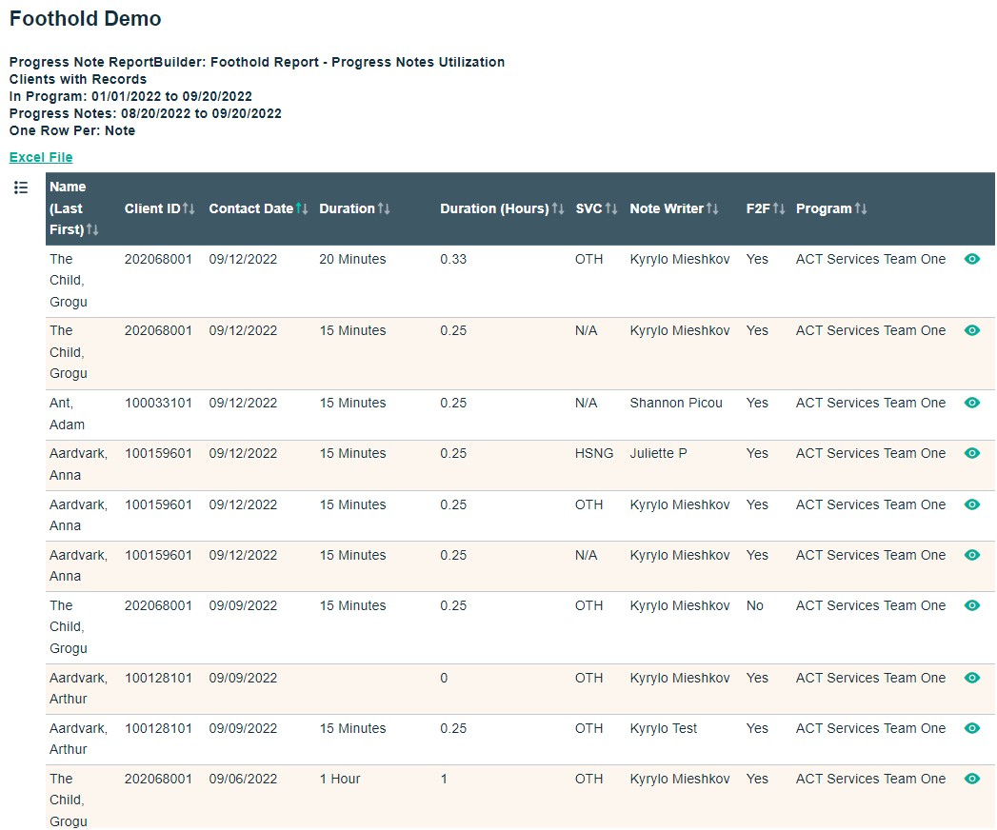The width and height of the screenshot is (997, 830).
Task: View note details for Ant, Adam
Action: click(972, 403)
